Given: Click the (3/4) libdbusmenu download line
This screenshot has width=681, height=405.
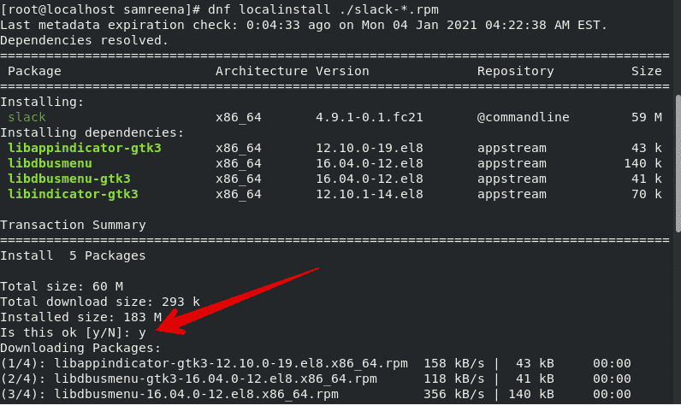Looking at the screenshot, I should [316, 394].
